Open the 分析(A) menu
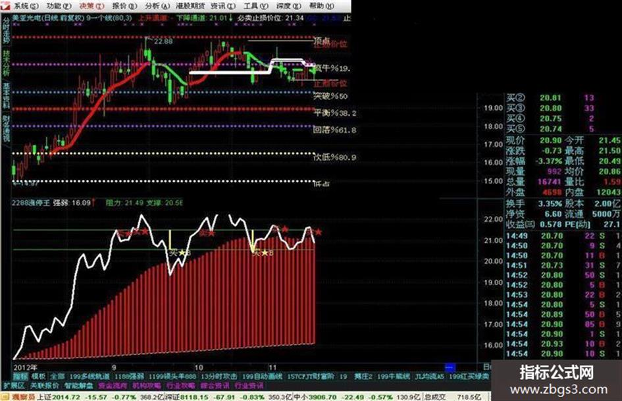The image size is (622, 401). [157, 5]
